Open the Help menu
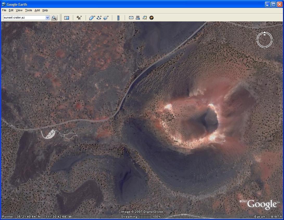Viewport: 284px width, 220px height. click(45, 10)
